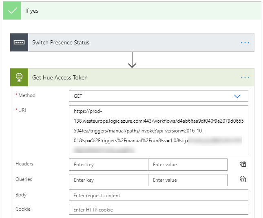The width and height of the screenshot is (263, 218).
Task: Open the Get Hue Access Token ellipsis menu
Action: 245,77
